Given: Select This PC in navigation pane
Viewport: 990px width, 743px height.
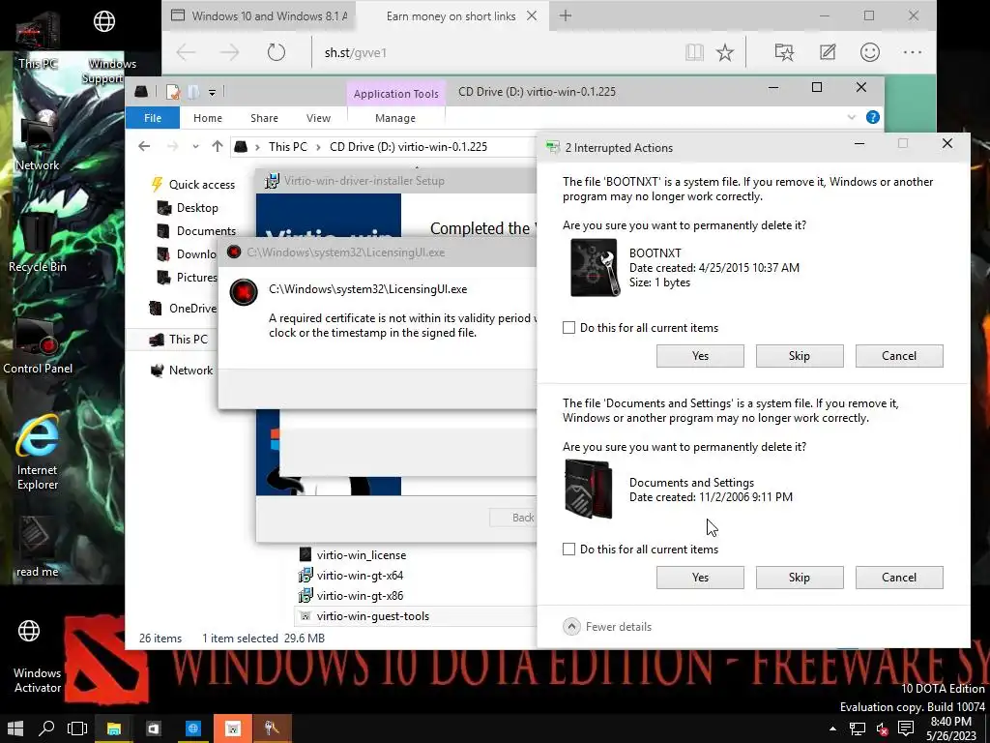Looking at the screenshot, I should coord(178,340).
